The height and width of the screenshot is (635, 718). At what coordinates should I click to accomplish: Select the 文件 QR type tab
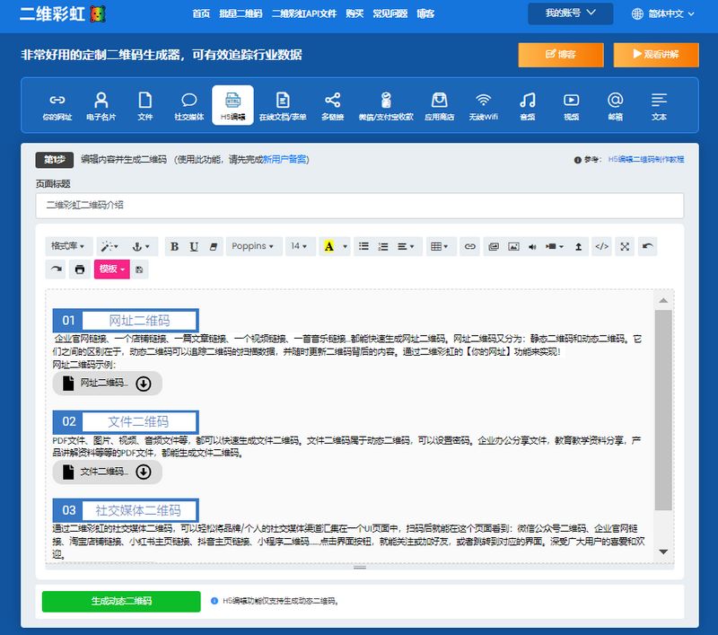pos(145,106)
